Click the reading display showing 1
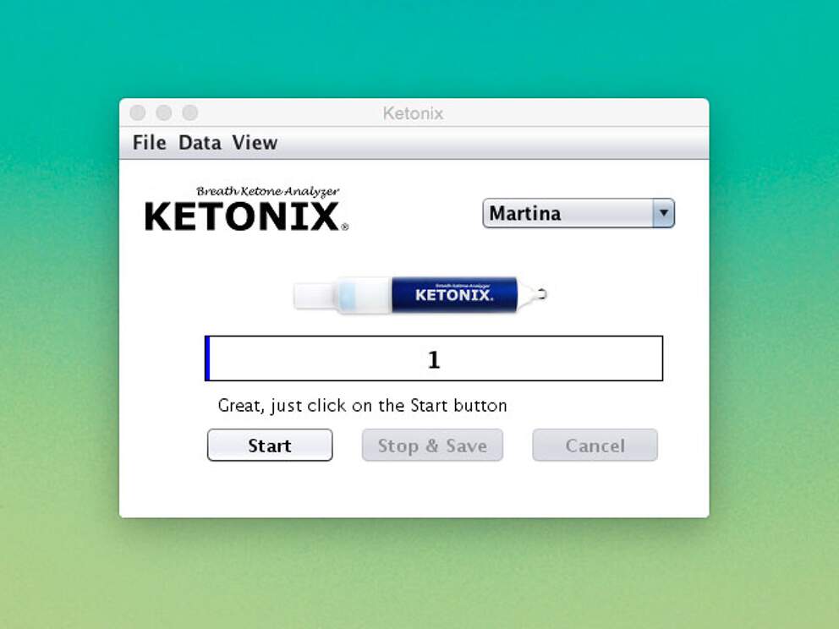The width and height of the screenshot is (839, 629). 434,358
